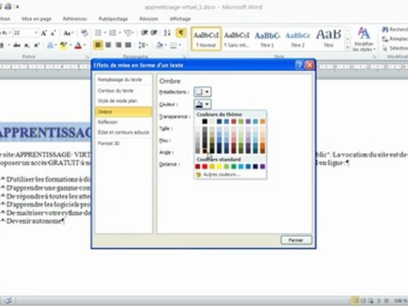Click the line spacing icon
The height and width of the screenshot is (306, 408).
tap(142, 45)
